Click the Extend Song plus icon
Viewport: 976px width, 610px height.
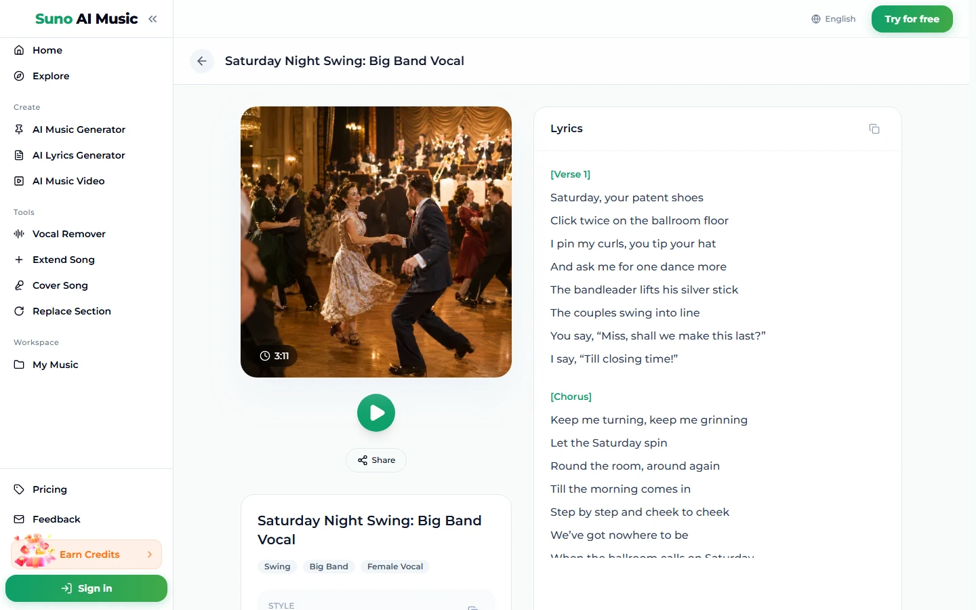pos(19,260)
